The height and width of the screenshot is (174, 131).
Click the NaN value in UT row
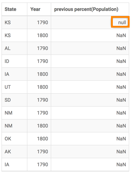point(121,87)
